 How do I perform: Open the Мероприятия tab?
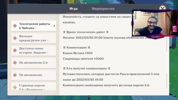coord(103,9)
